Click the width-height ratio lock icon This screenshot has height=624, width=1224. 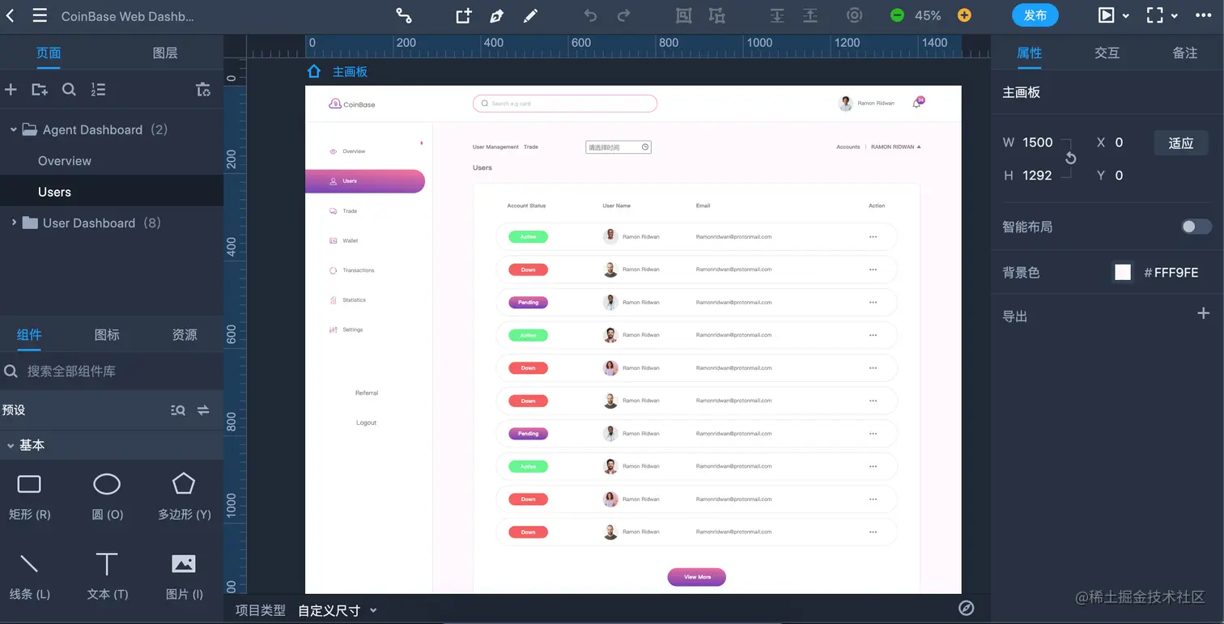[x=1070, y=158]
